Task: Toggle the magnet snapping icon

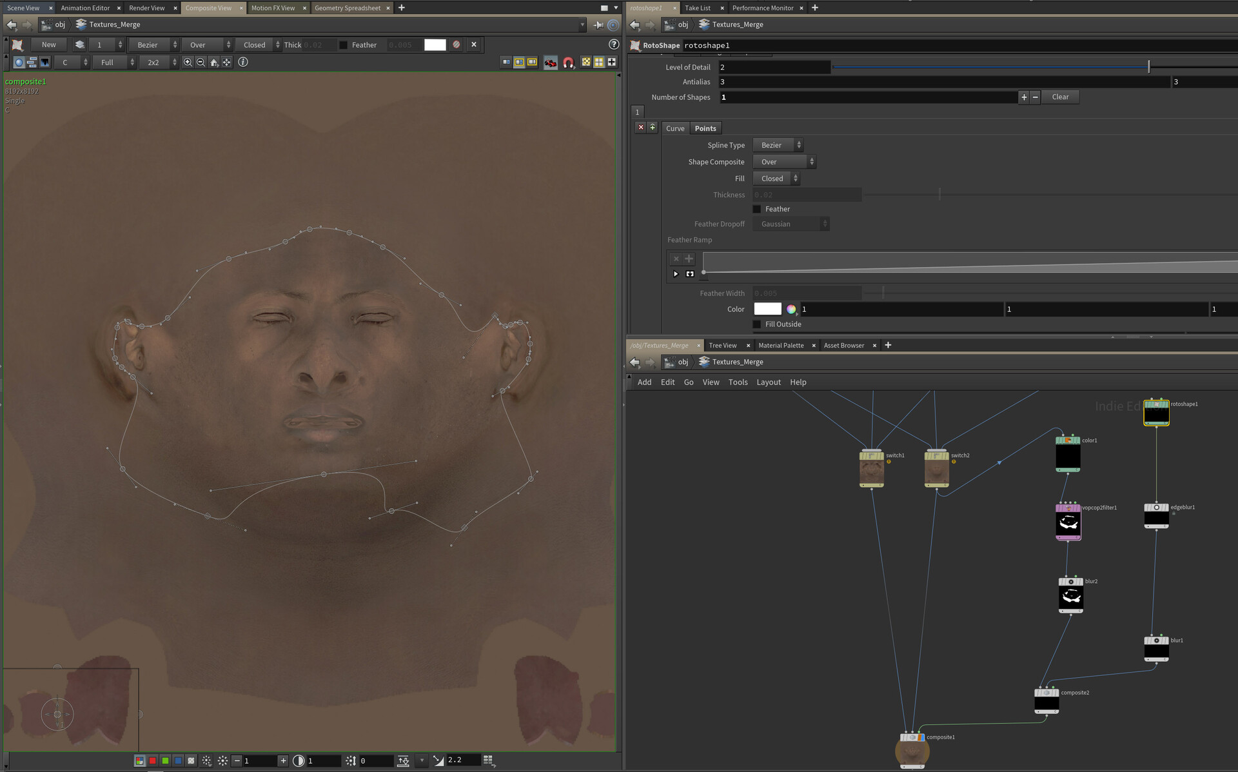Action: click(568, 63)
